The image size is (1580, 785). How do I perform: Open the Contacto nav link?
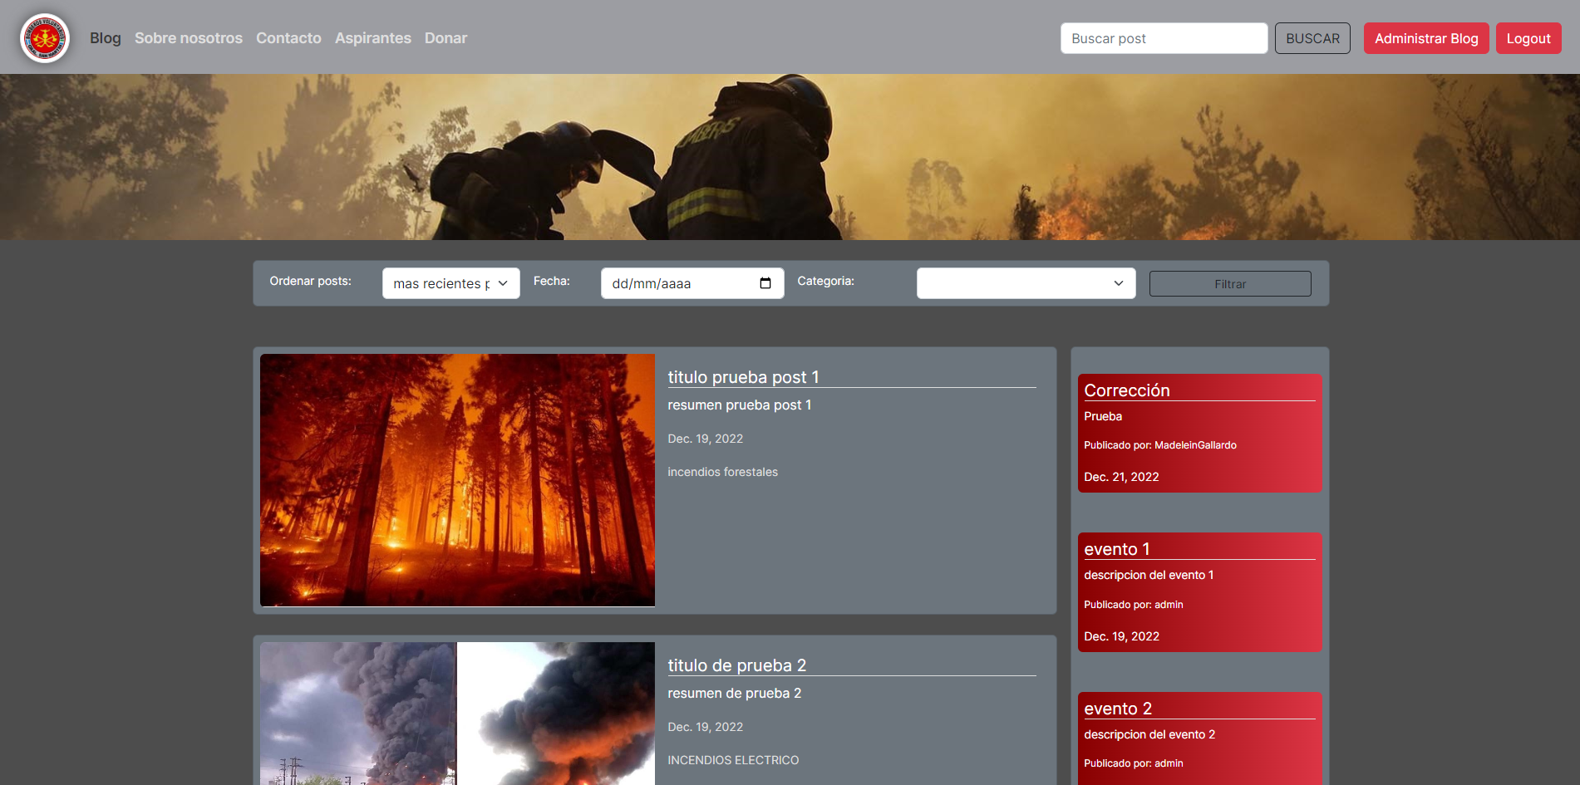coord(288,38)
